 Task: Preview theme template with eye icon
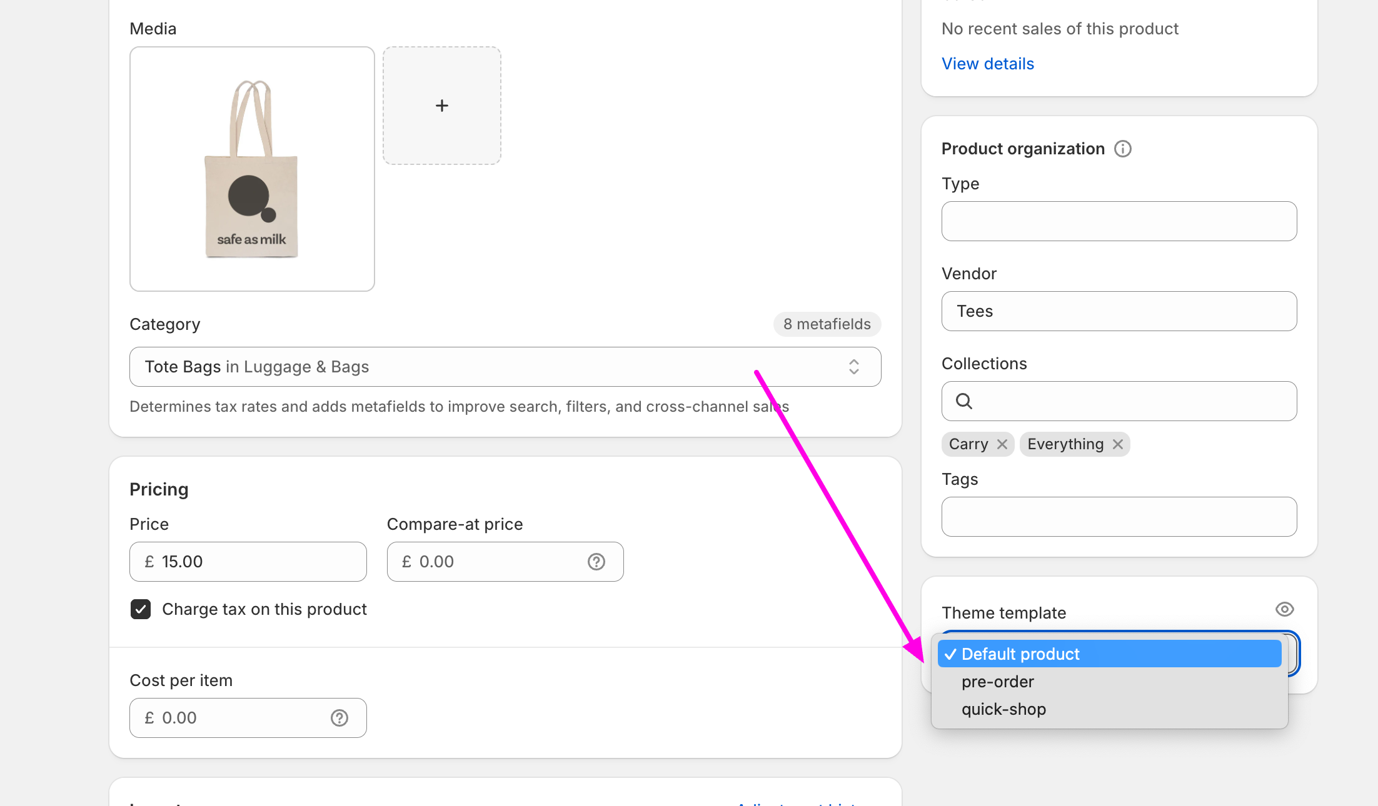pos(1285,609)
